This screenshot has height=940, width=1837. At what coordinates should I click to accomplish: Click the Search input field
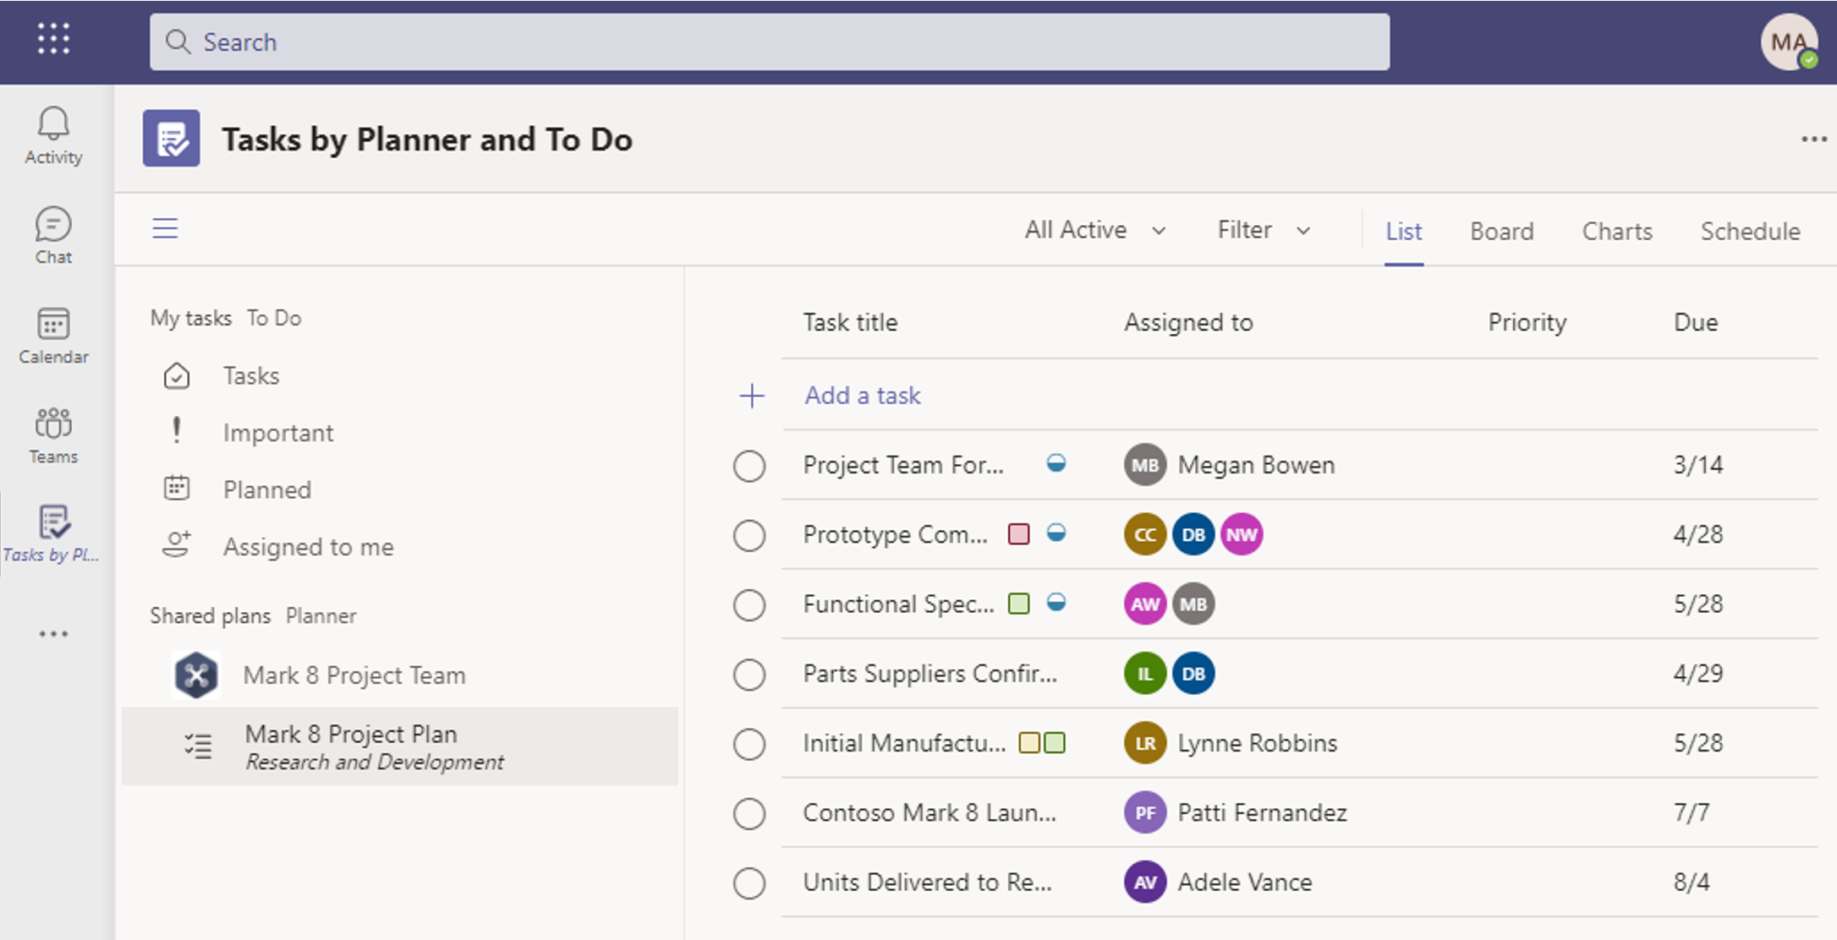769,42
